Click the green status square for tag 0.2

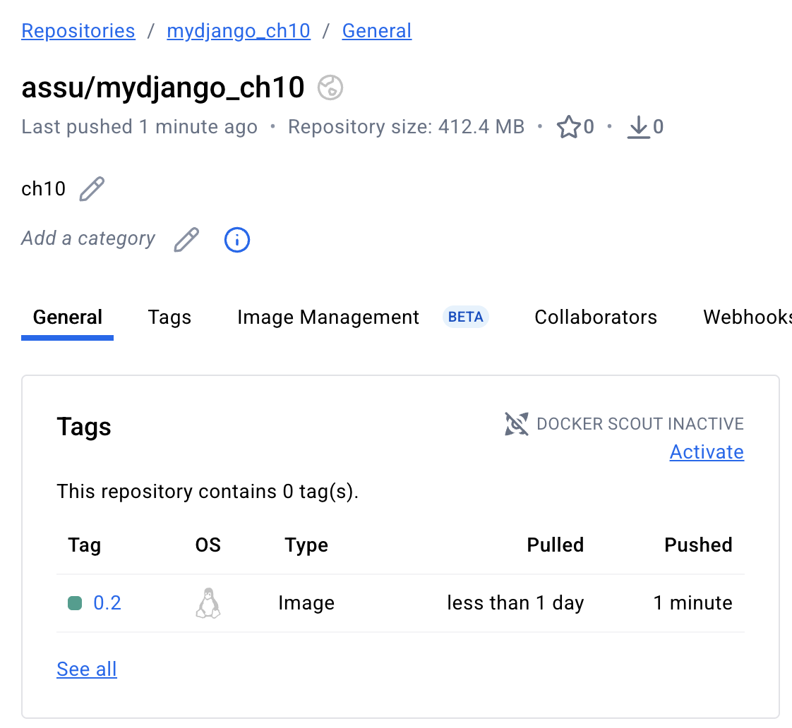(x=75, y=603)
